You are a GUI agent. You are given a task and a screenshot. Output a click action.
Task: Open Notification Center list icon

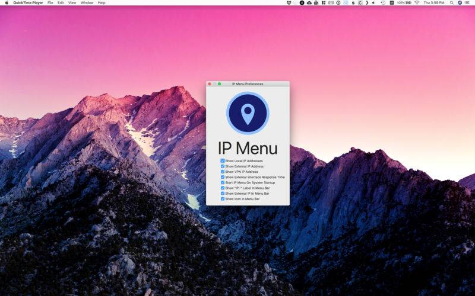467,3
